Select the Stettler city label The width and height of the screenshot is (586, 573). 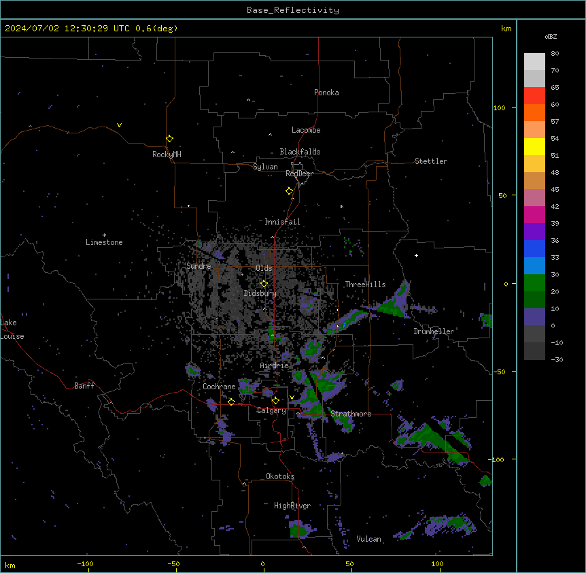[431, 161]
